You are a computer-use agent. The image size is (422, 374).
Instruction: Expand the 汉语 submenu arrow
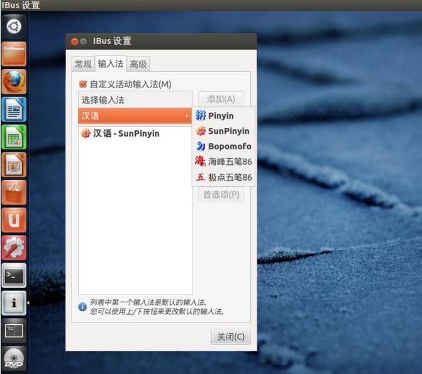[187, 116]
